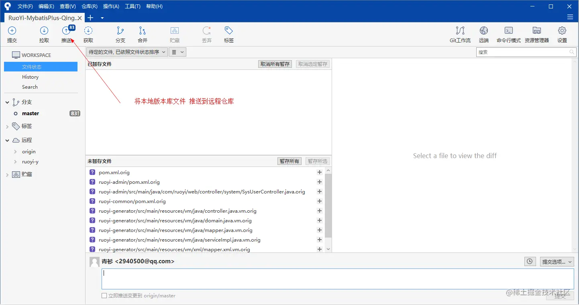Open the 查看(V) menu
The image size is (579, 305).
point(67,6)
